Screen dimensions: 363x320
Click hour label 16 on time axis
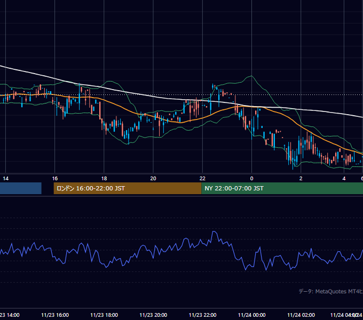pos(54,178)
